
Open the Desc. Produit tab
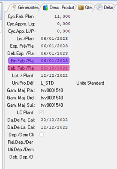(x=58, y=8)
